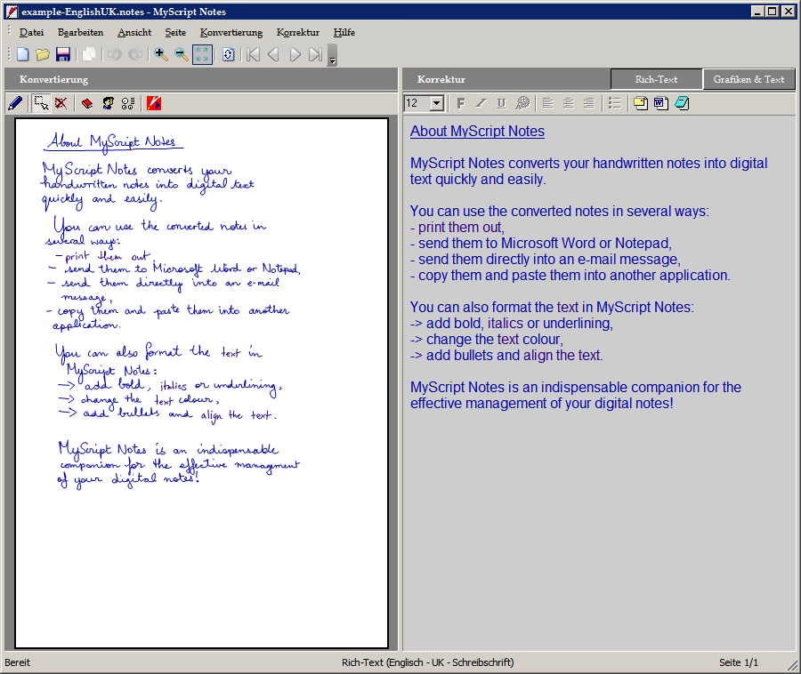Open the Datei menu
The image size is (801, 674).
click(x=32, y=32)
